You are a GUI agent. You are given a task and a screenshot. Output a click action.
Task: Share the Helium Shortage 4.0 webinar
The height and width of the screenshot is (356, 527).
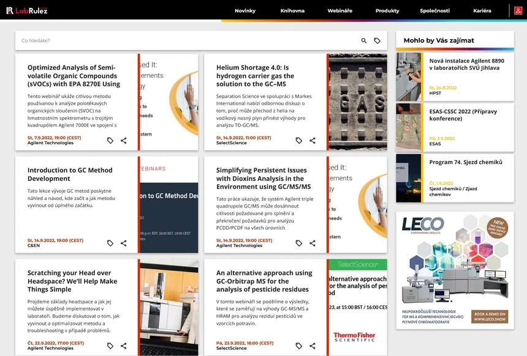[x=312, y=140]
